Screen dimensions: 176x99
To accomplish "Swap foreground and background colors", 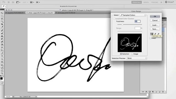I will coord(3,76).
